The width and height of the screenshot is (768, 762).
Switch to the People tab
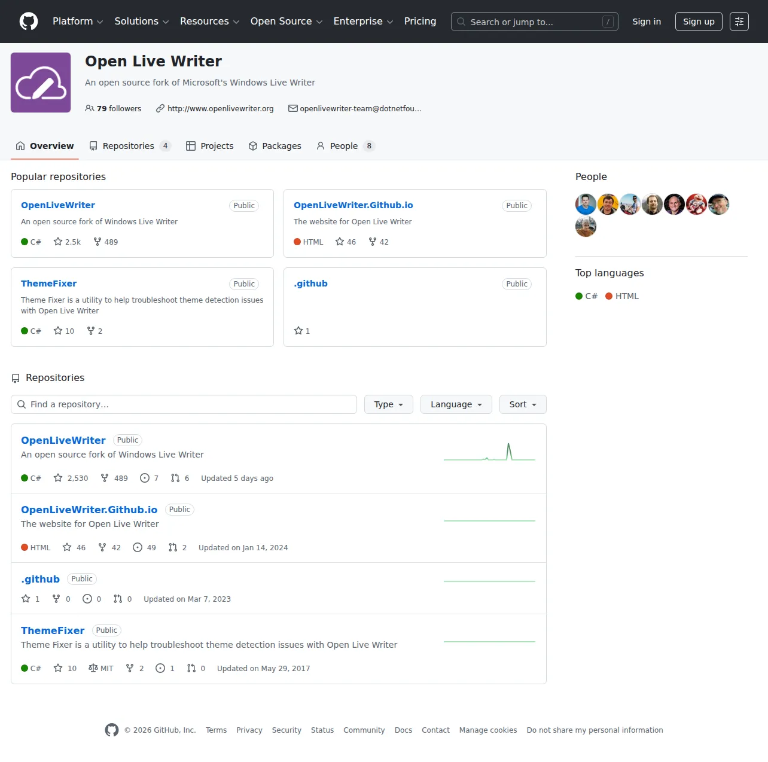345,146
